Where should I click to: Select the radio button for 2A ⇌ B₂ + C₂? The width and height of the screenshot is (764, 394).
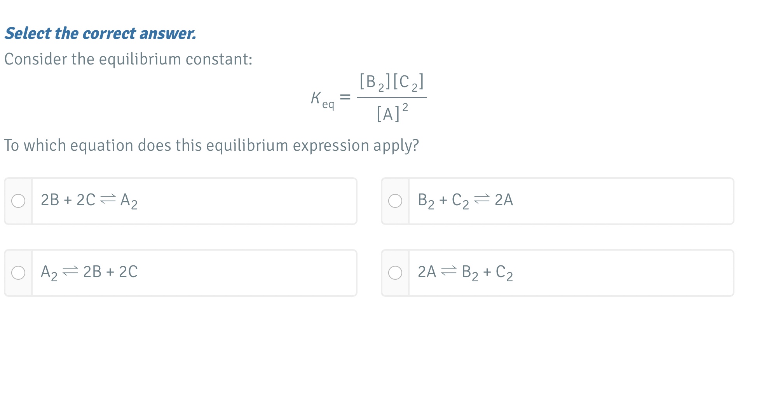[396, 273]
